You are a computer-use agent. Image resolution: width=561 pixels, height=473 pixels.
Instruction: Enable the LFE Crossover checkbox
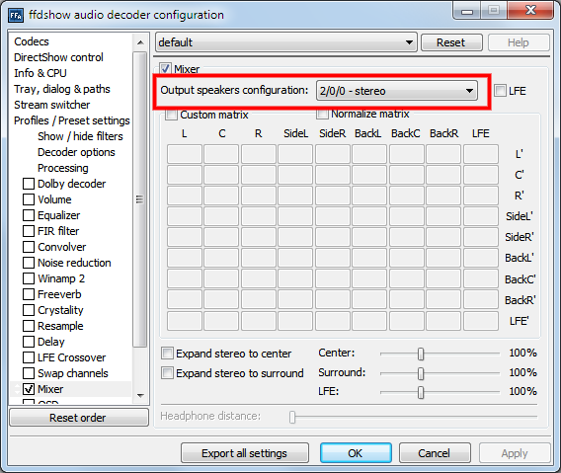click(29, 357)
